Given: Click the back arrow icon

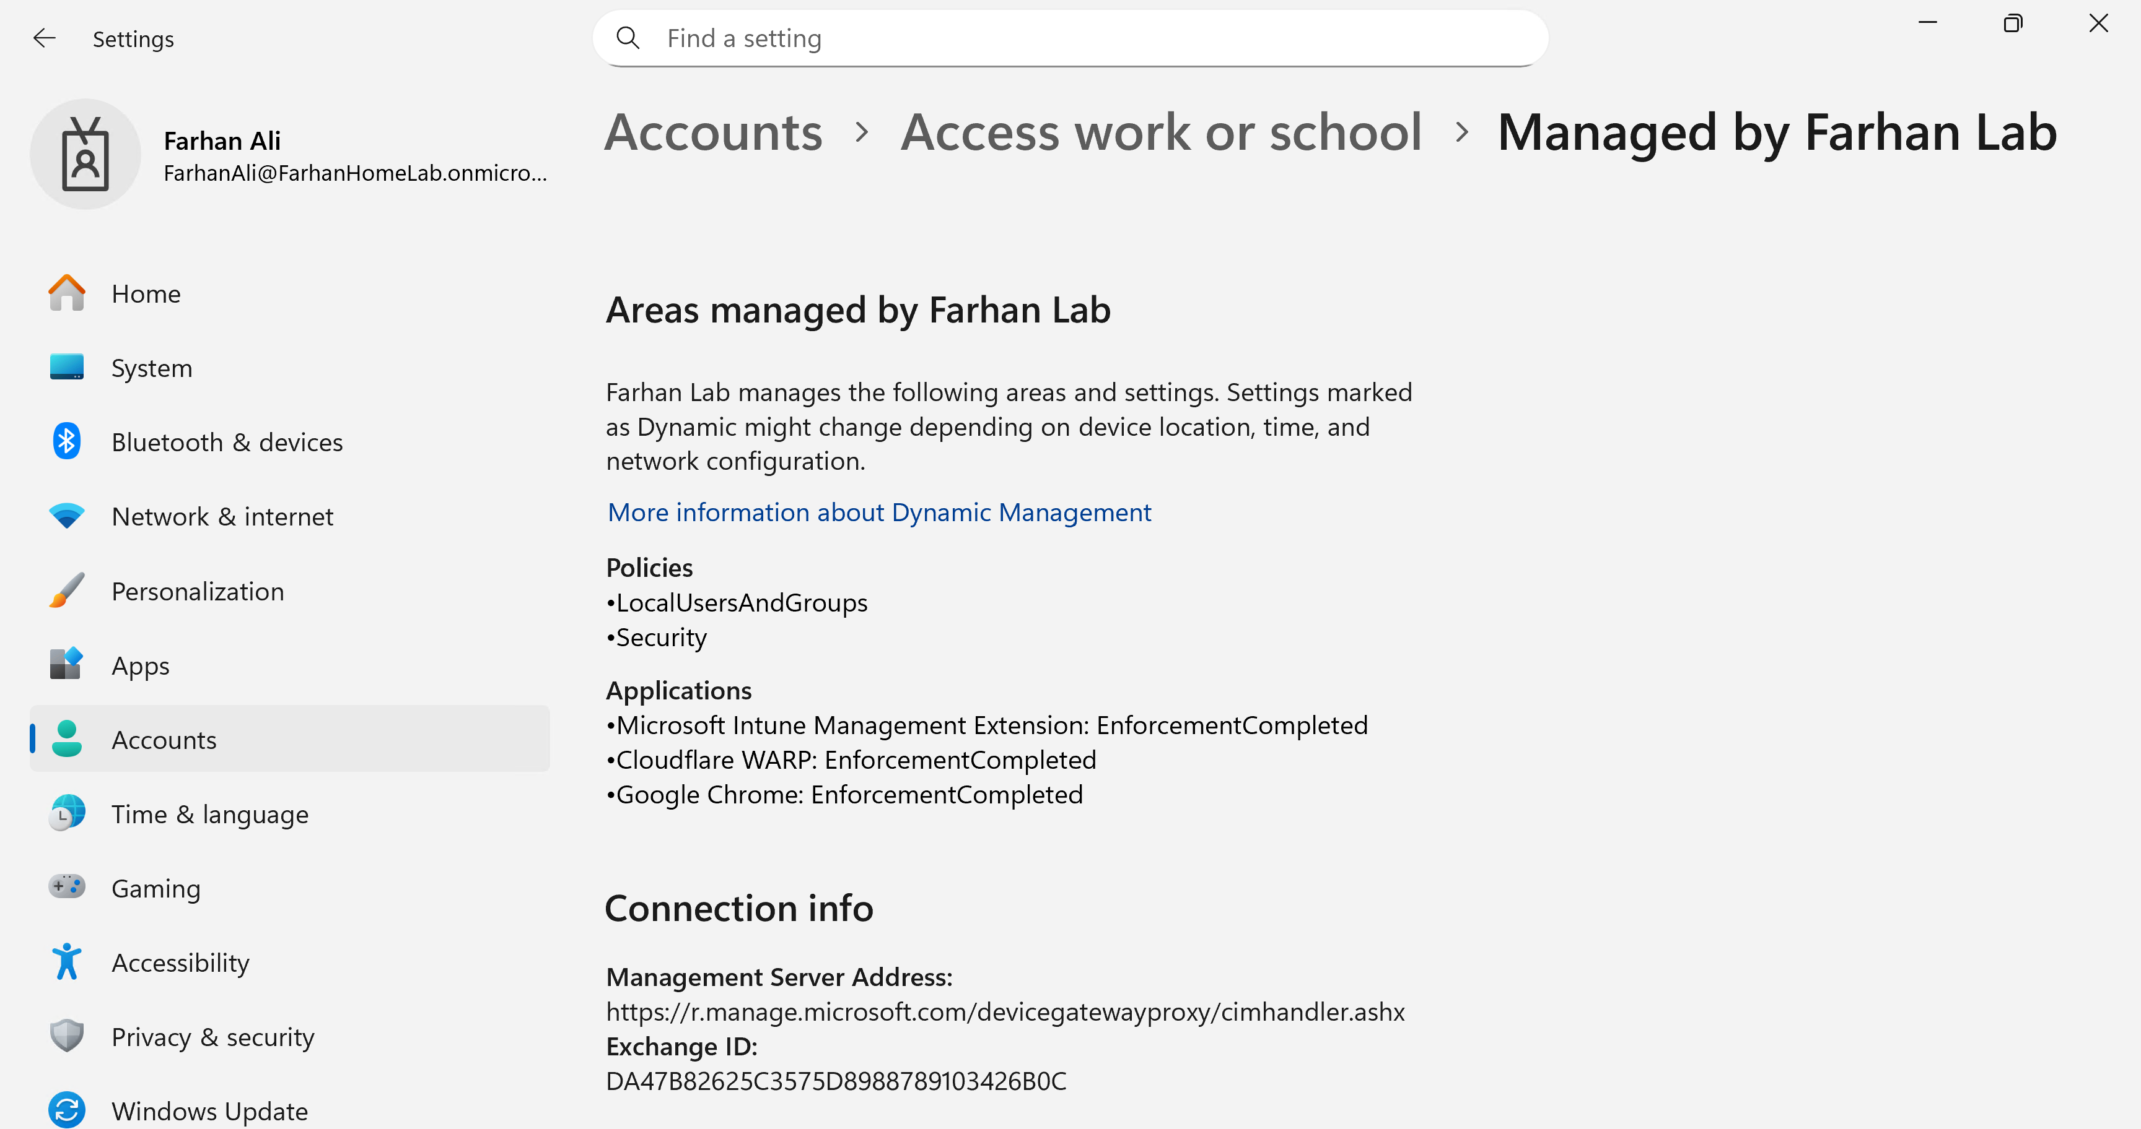Looking at the screenshot, I should point(44,38).
